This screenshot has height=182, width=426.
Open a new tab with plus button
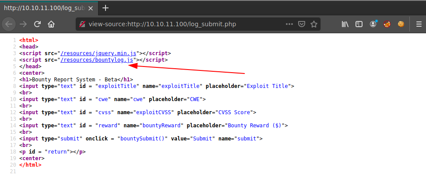pos(106,8)
